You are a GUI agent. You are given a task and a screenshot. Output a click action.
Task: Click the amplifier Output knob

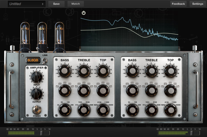pyautogui.click(x=36, y=94)
